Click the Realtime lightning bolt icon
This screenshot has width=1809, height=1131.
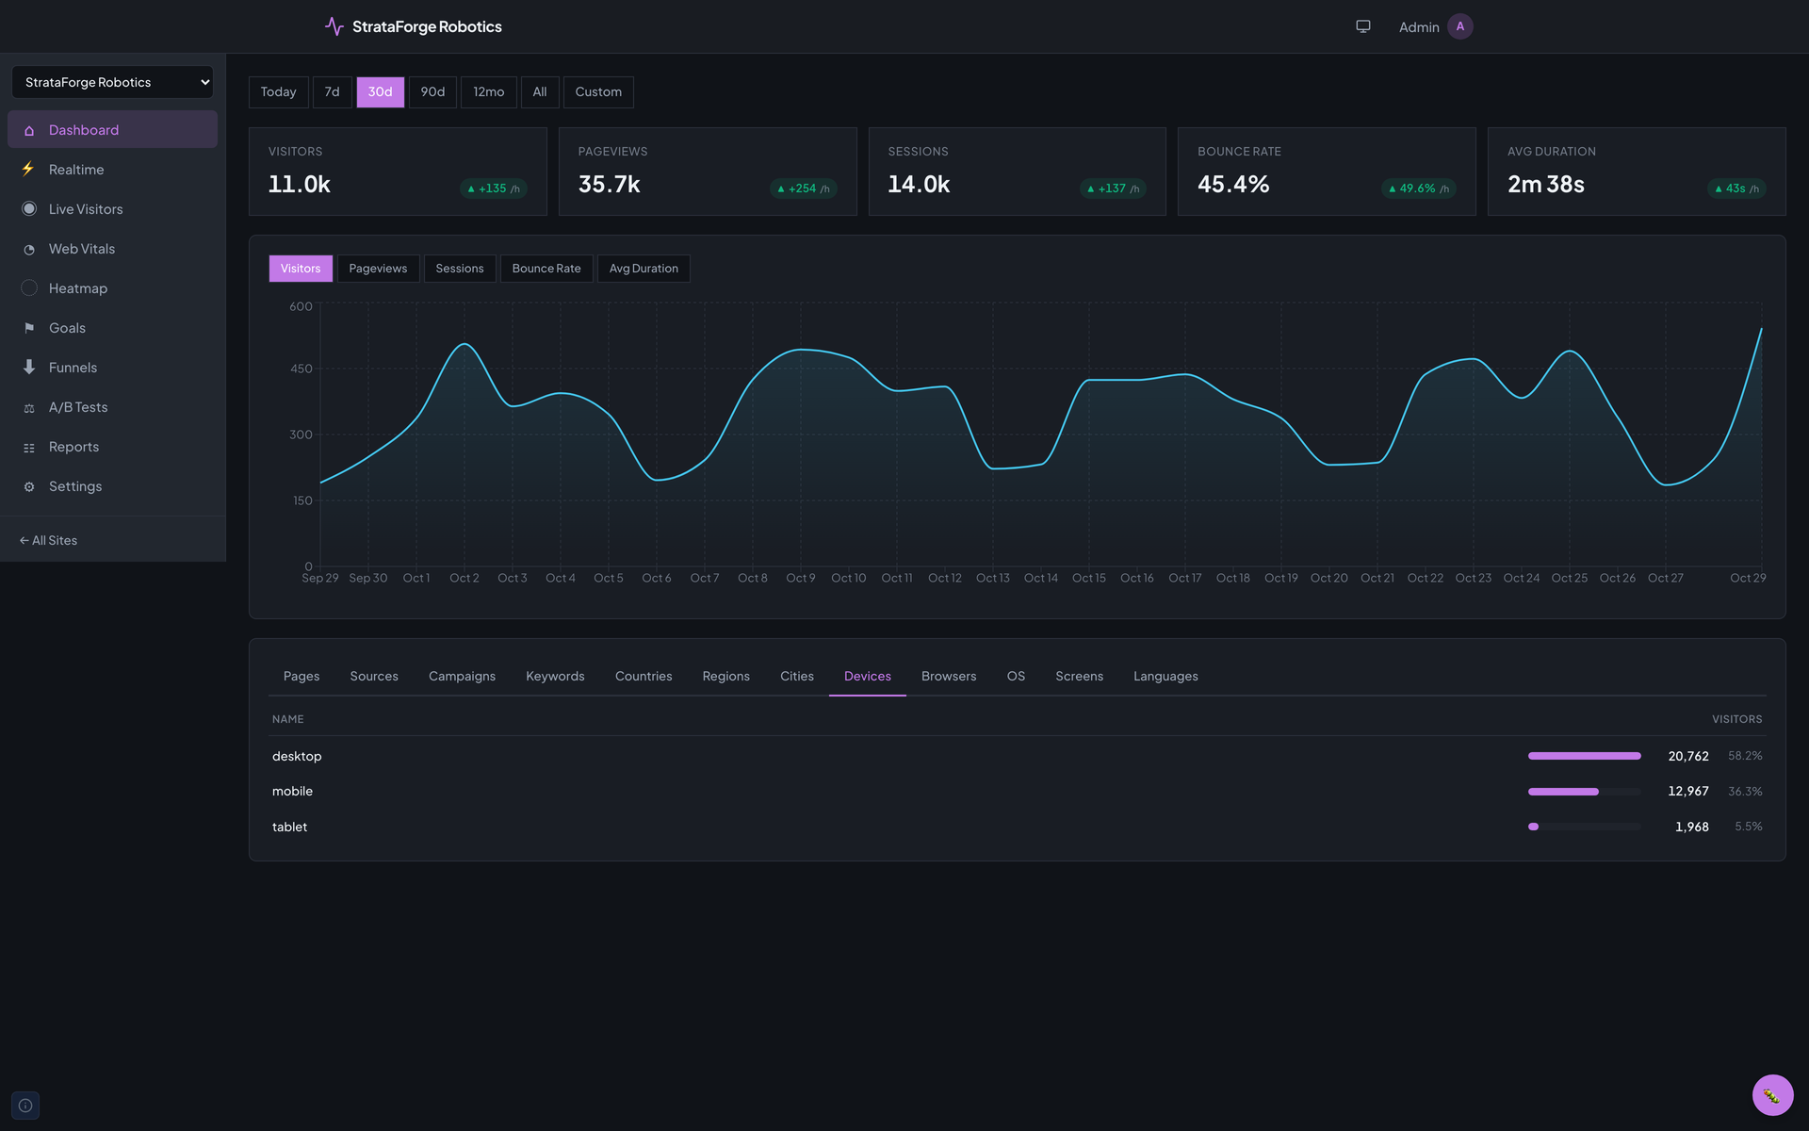coord(29,170)
